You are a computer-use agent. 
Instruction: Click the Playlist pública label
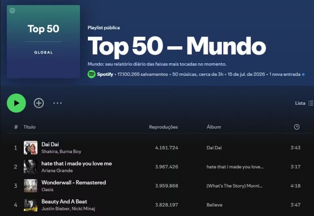tap(104, 28)
